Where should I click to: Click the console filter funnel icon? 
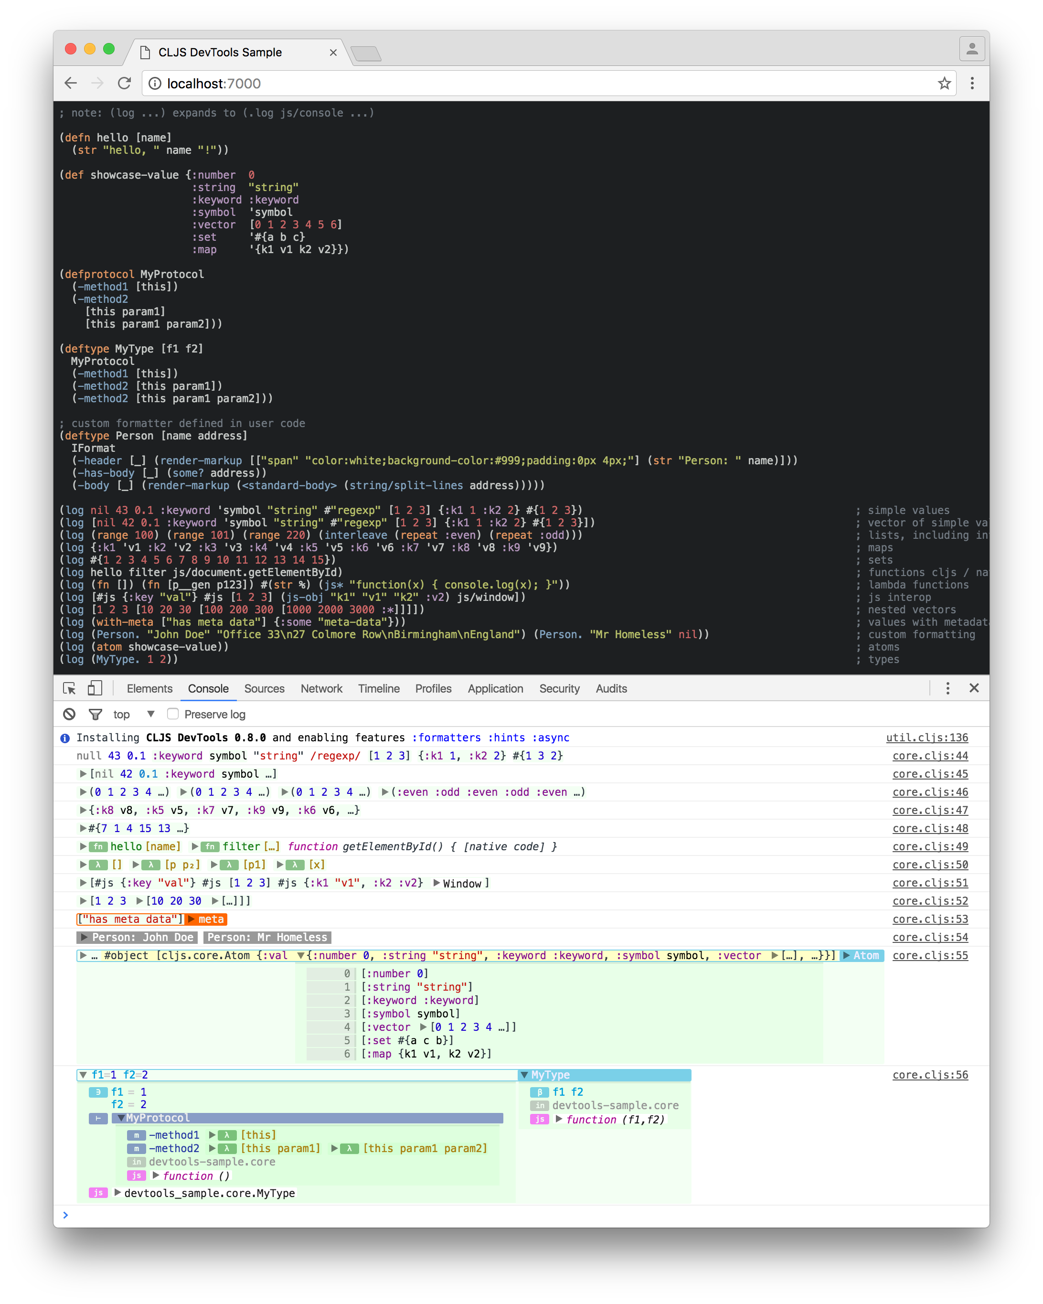[95, 714]
